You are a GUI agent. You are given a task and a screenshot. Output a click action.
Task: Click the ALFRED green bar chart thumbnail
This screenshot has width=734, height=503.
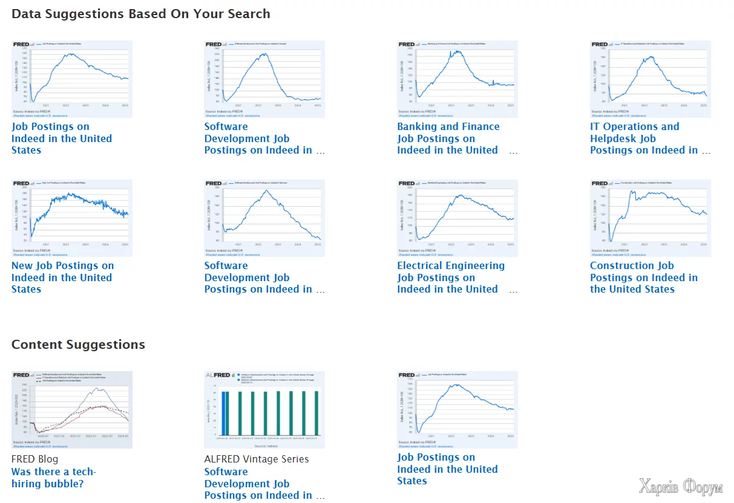(264, 409)
